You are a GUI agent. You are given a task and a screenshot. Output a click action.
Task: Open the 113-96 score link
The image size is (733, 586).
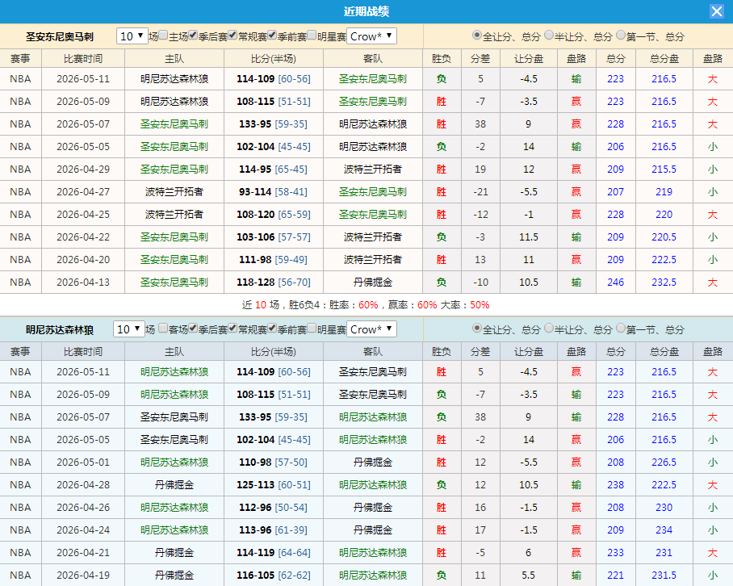[x=255, y=530]
